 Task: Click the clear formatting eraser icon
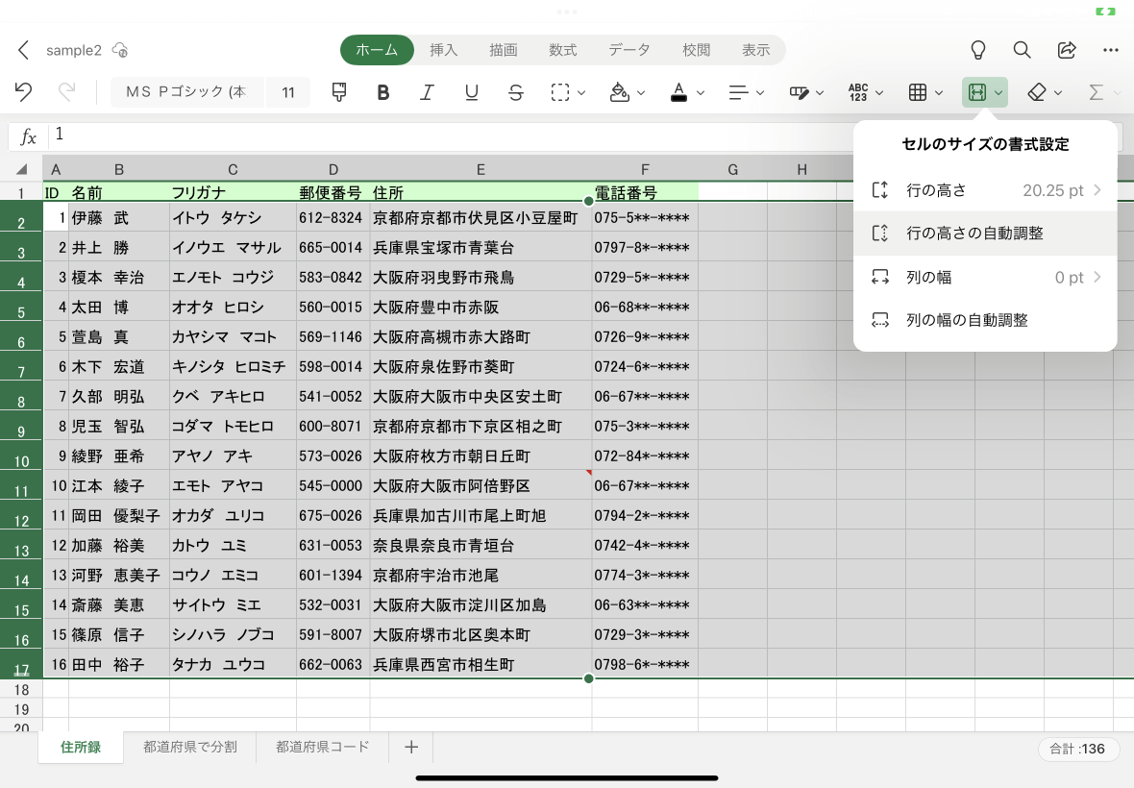1039,92
